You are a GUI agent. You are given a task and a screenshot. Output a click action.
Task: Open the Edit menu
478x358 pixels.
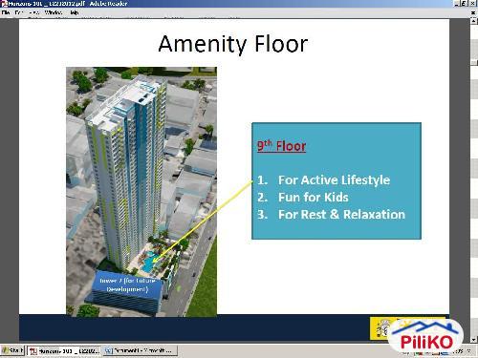19,12
